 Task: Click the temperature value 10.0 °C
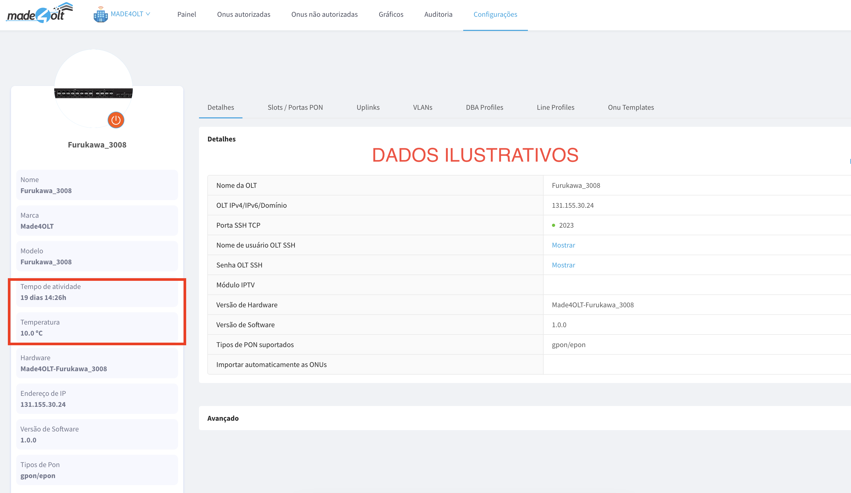click(x=31, y=333)
